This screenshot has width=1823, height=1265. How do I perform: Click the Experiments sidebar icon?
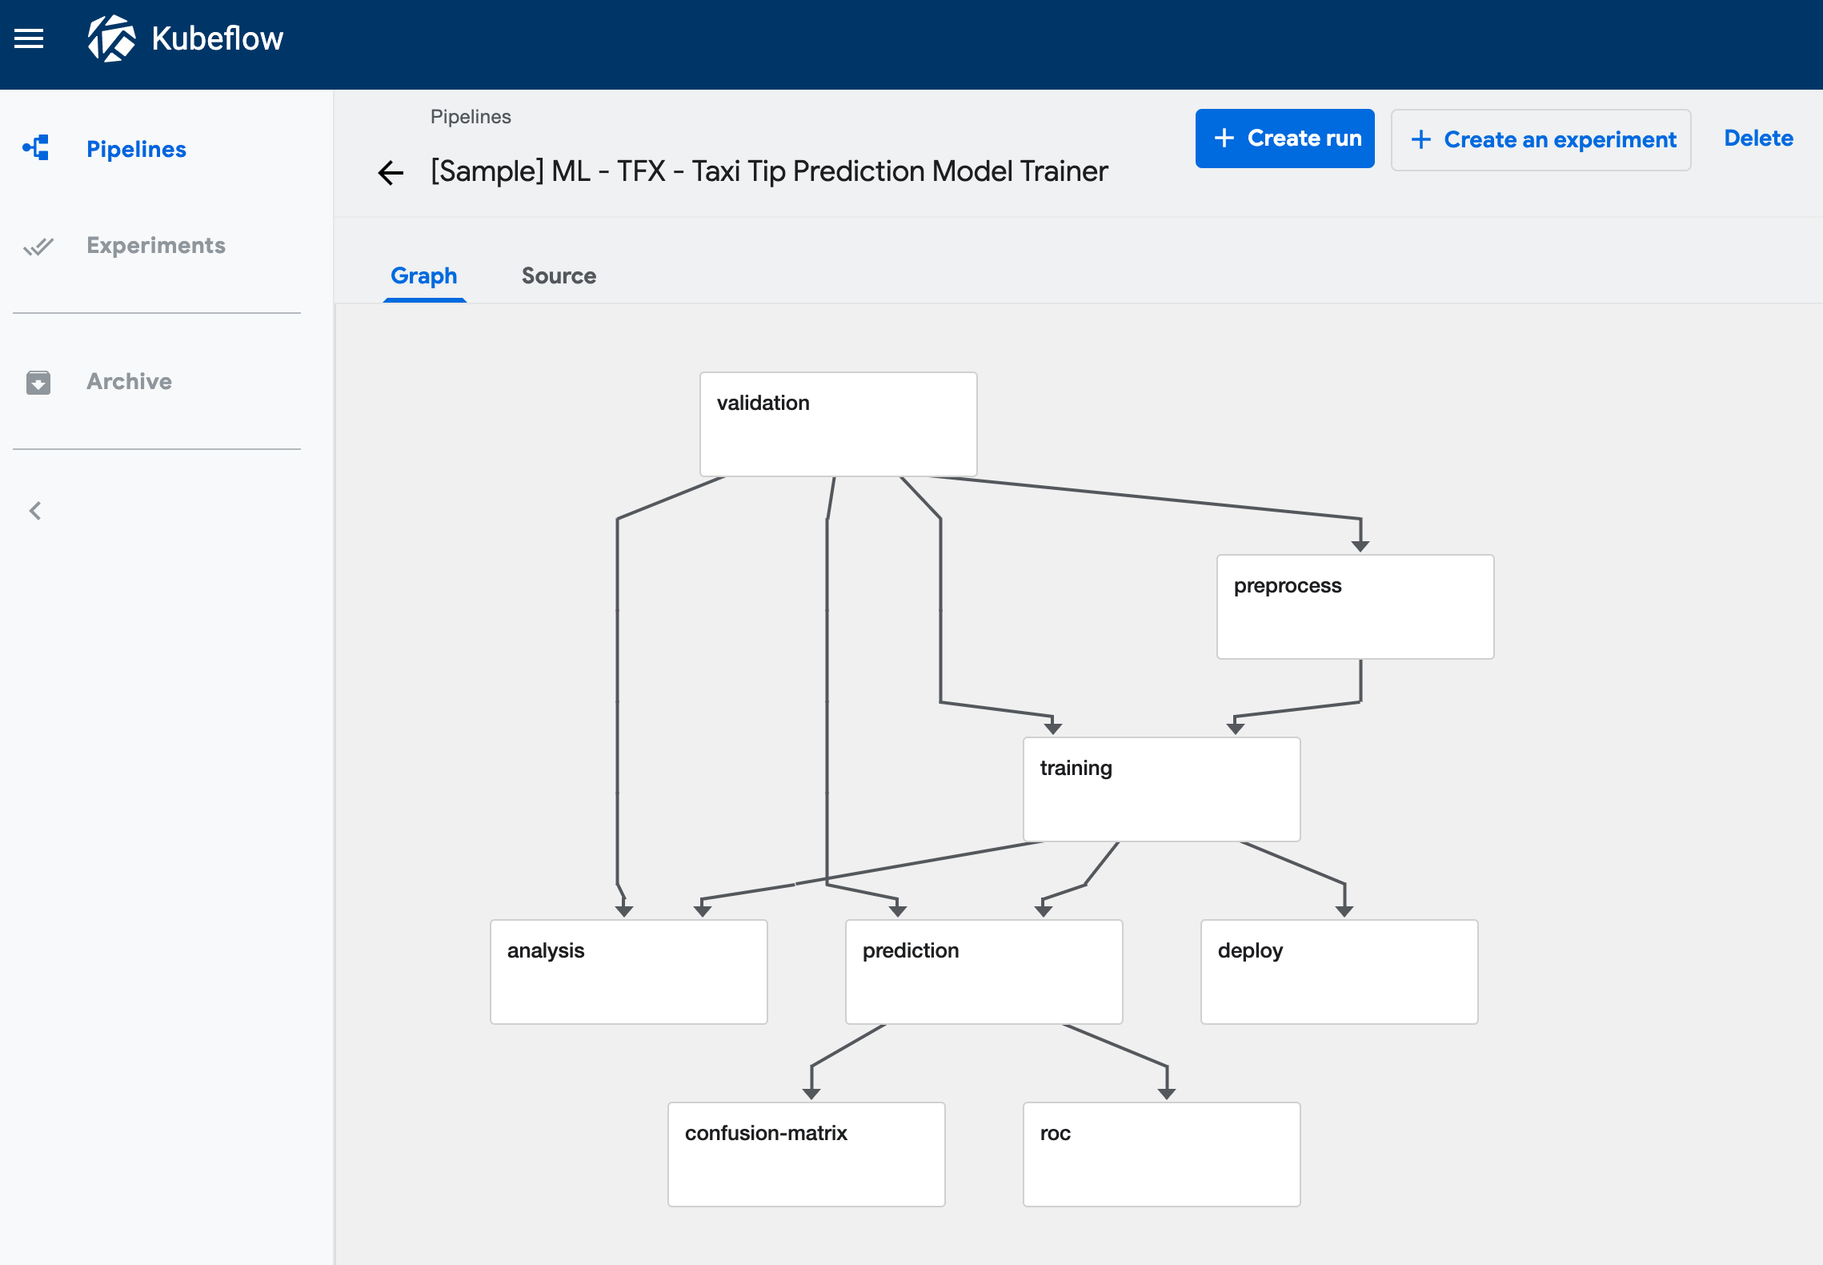click(38, 245)
